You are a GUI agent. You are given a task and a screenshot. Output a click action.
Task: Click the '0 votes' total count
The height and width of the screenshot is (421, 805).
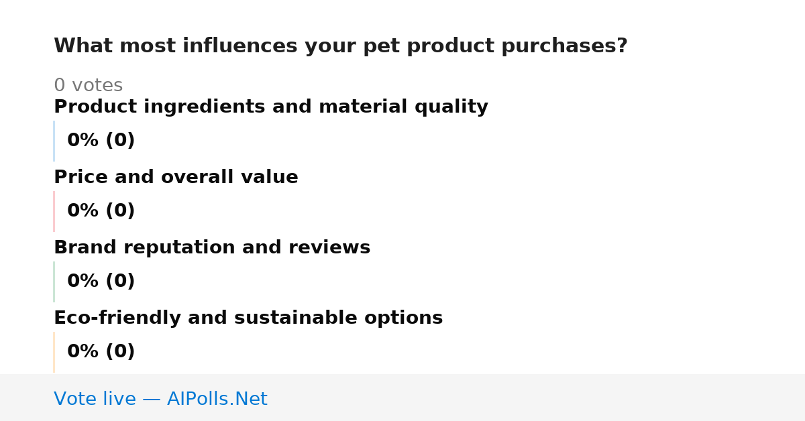click(x=88, y=86)
